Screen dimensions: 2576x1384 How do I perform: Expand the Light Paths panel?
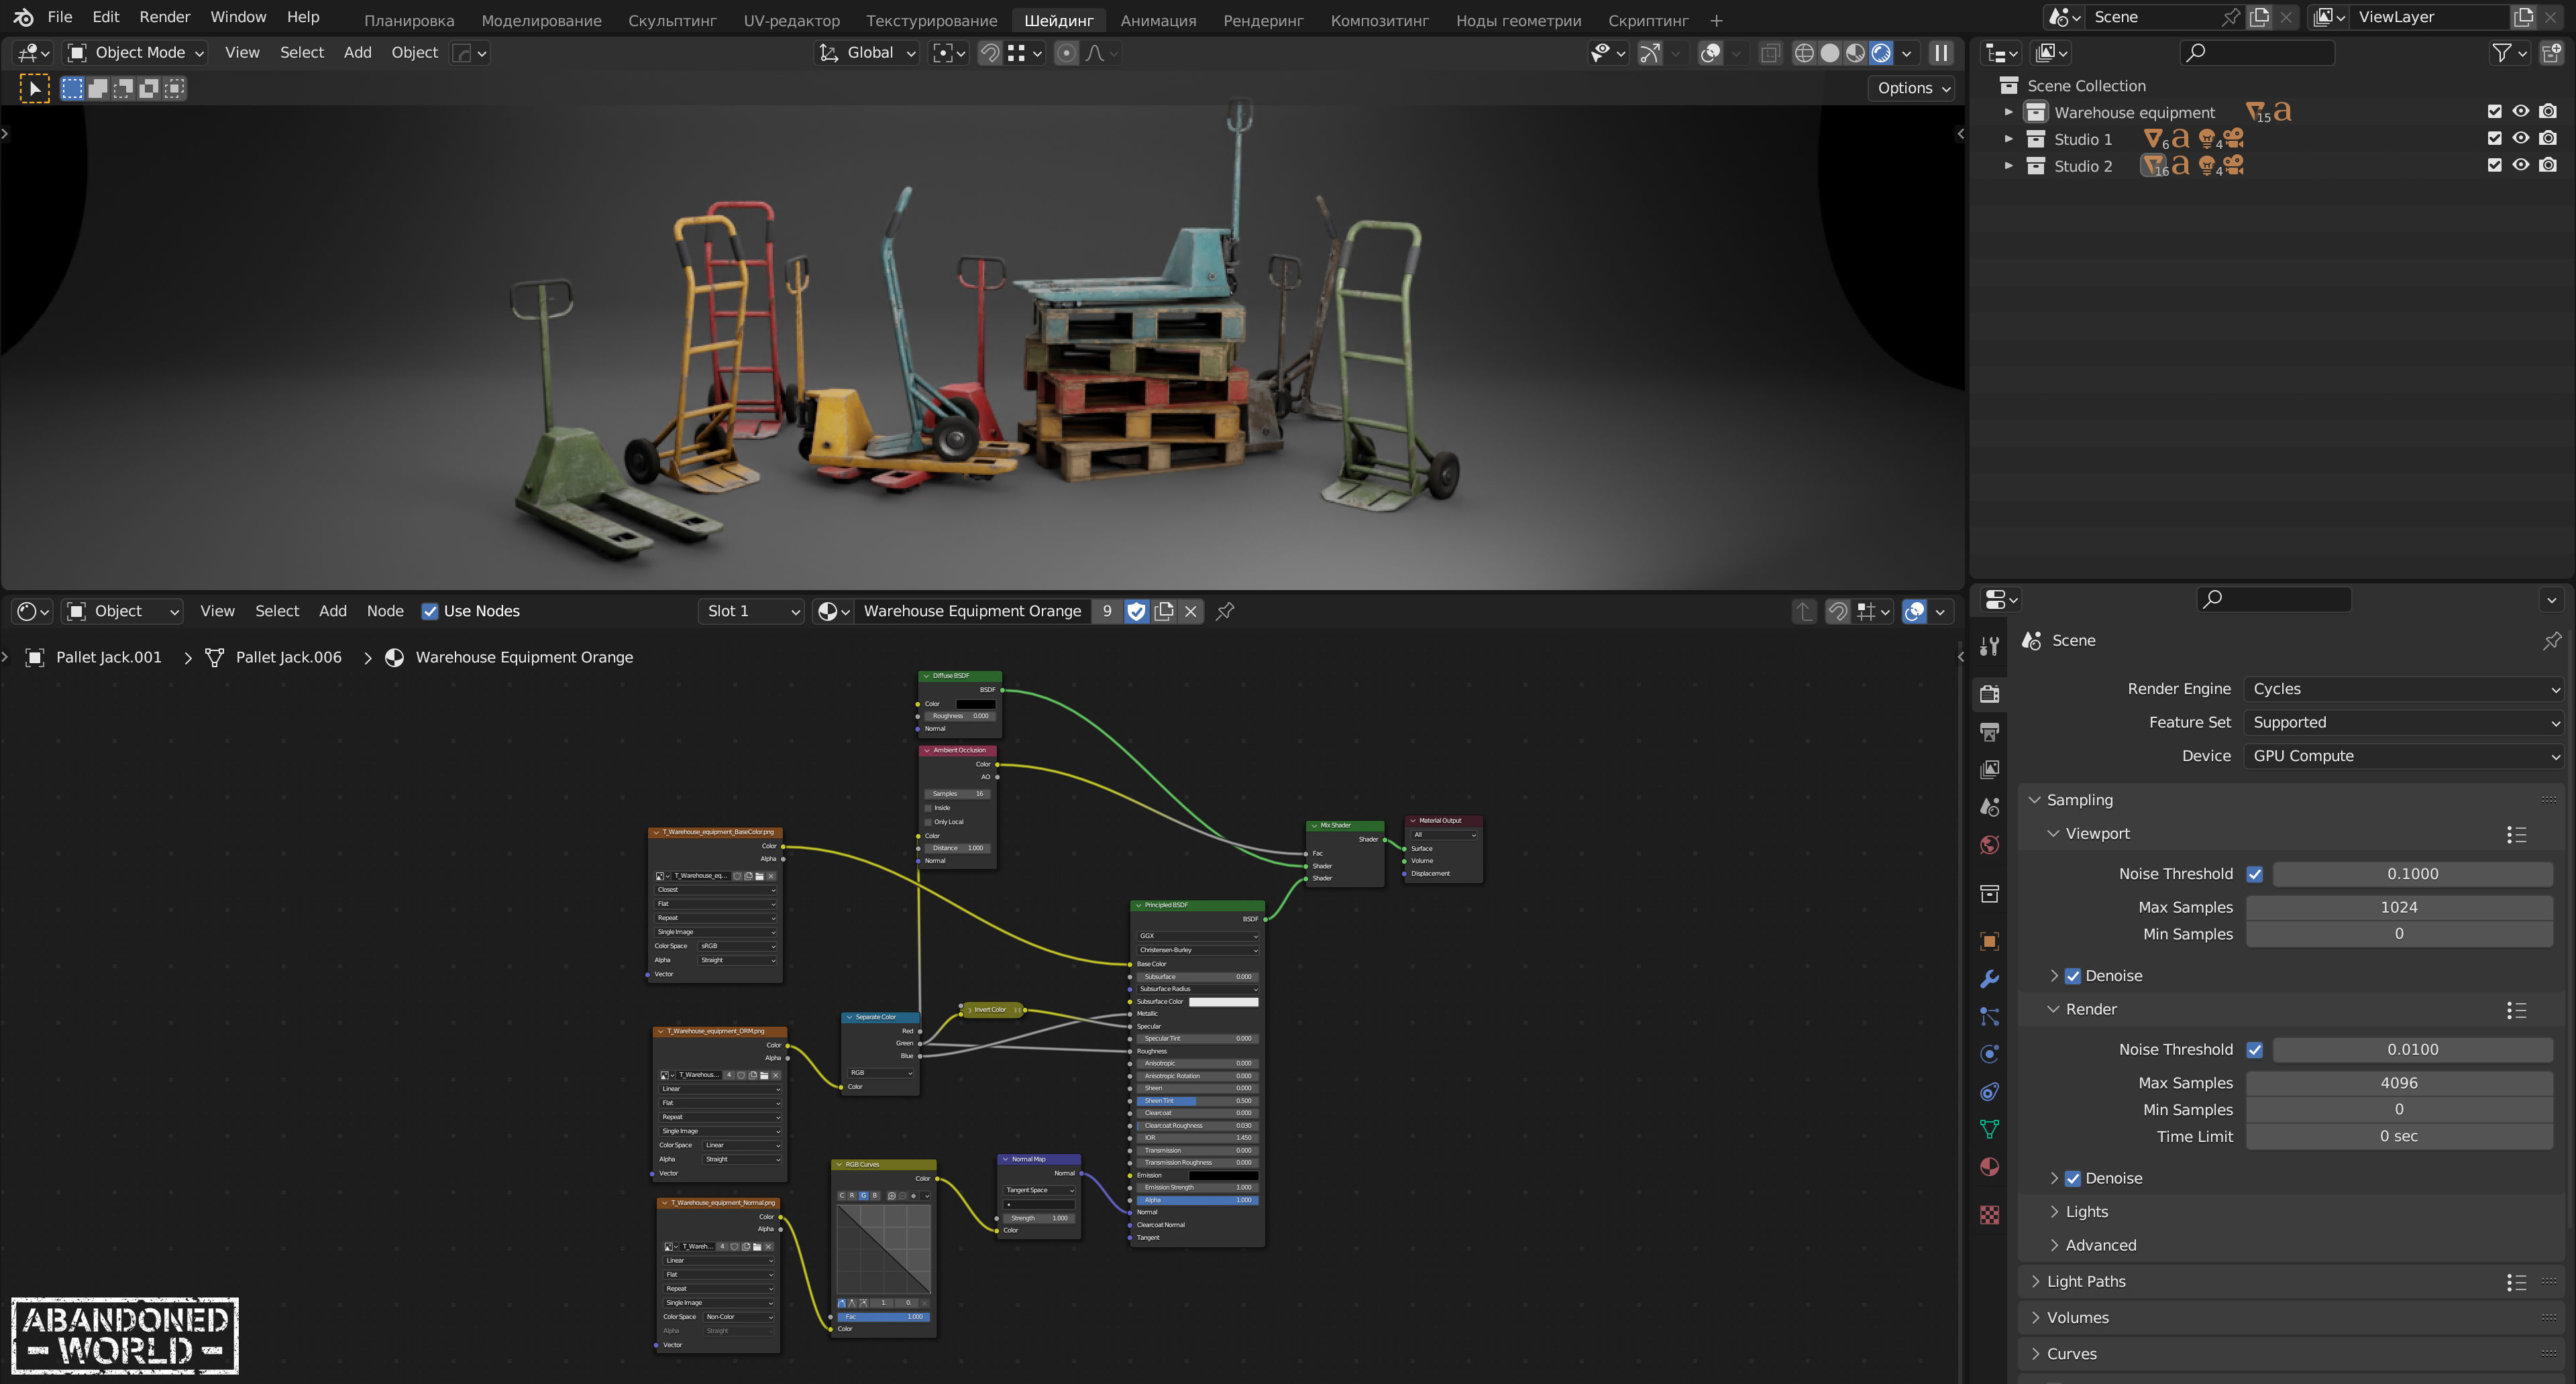[2086, 1281]
